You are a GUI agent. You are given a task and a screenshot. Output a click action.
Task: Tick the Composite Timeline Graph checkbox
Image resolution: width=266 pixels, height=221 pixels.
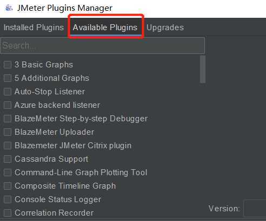coord(8,186)
